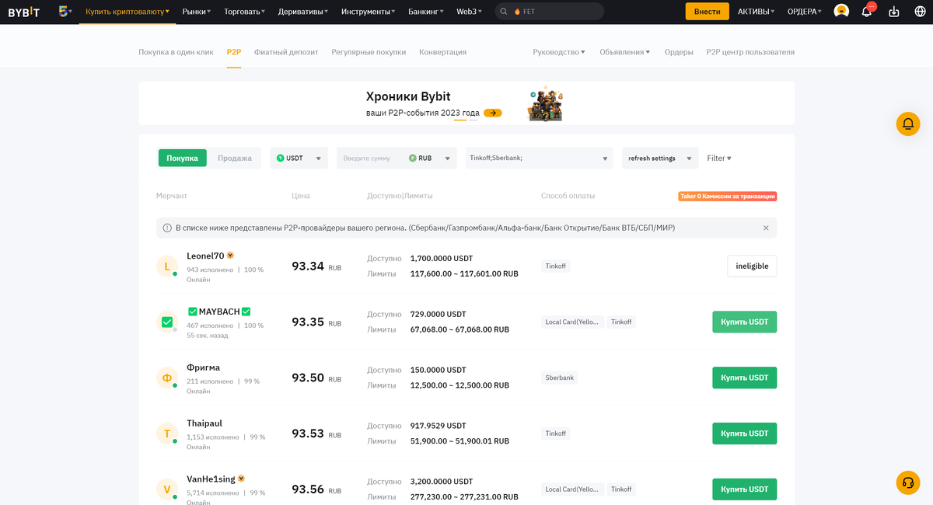
Task: Click ineligible button for Leonel70
Action: coord(752,266)
